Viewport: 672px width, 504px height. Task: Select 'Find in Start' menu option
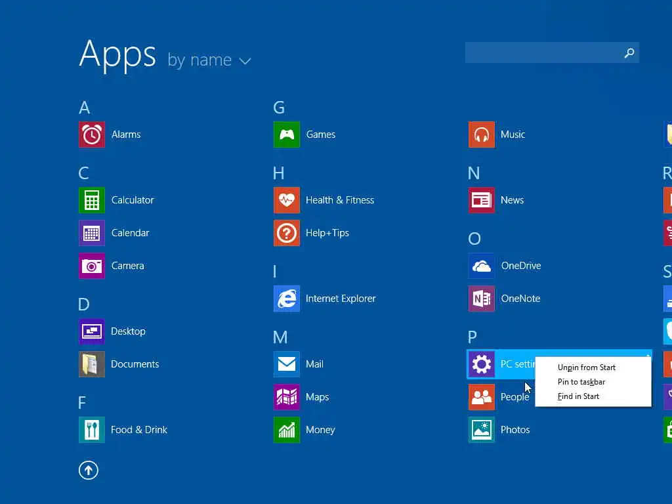[578, 396]
